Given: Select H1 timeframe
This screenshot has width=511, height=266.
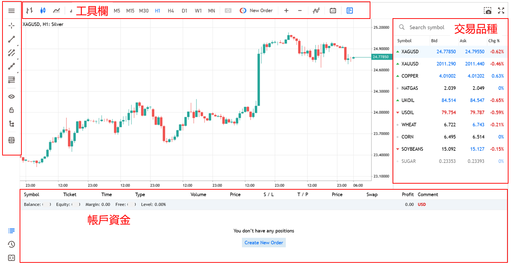Looking at the screenshot, I should [x=157, y=11].
